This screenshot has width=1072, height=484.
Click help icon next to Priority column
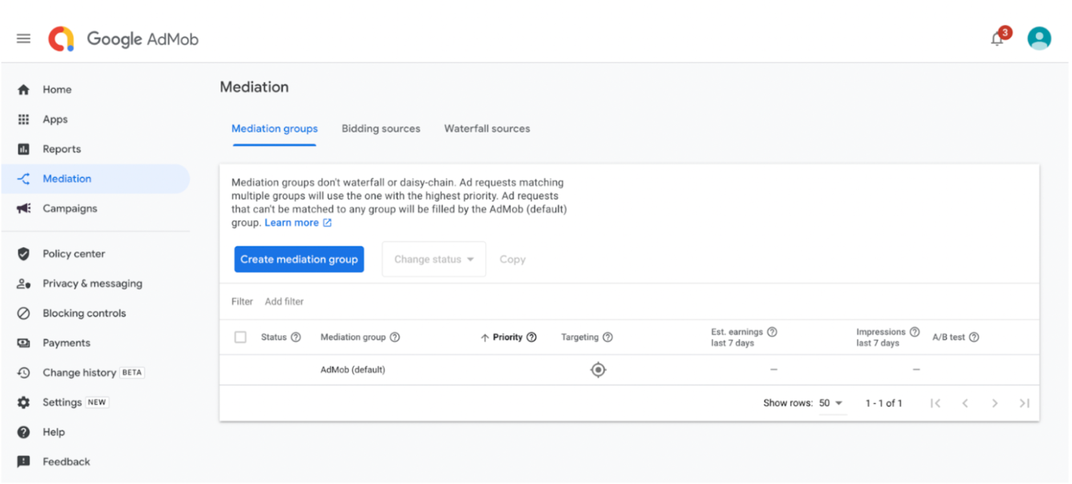531,337
